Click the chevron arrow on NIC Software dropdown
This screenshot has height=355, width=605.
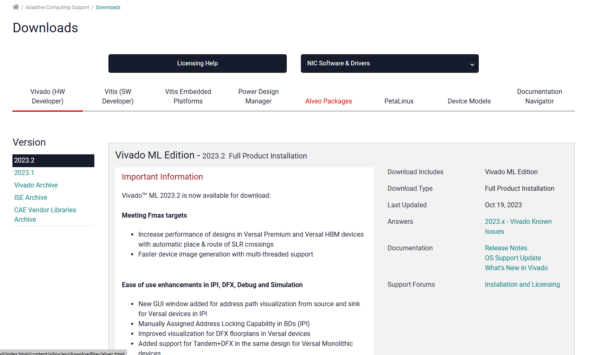472,65
